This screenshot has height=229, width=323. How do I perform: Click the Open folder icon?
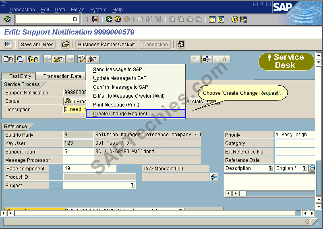pyautogui.click(x=66, y=44)
